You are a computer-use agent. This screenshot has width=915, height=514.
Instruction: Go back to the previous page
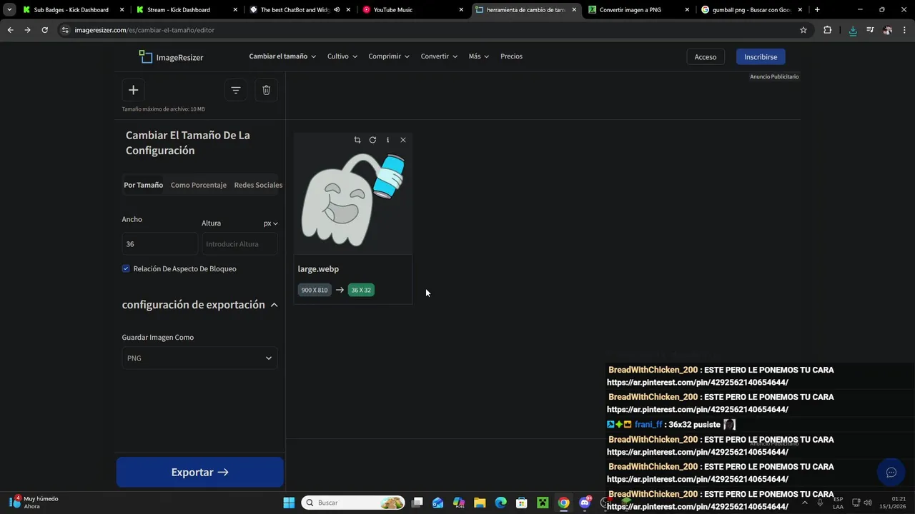10,30
